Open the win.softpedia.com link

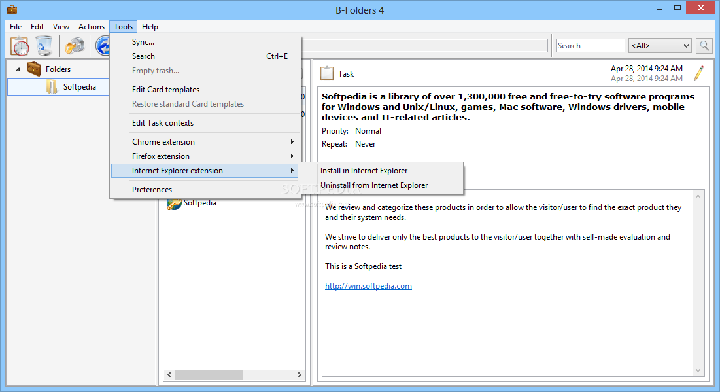pyautogui.click(x=368, y=286)
